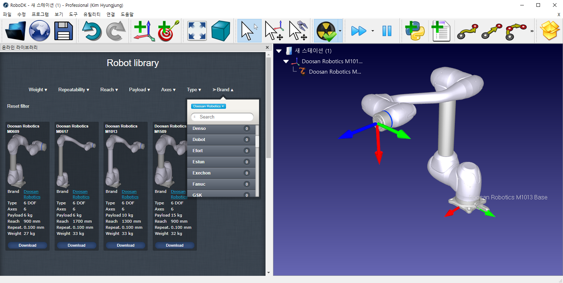Viewport: 563px width, 283px height.
Task: Open the 유틸리티 menu
Action: point(92,14)
